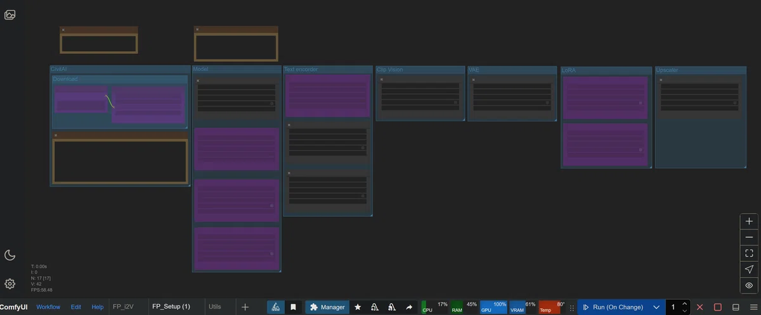Fit view to canvas contents
This screenshot has width=761, height=315.
point(749,253)
